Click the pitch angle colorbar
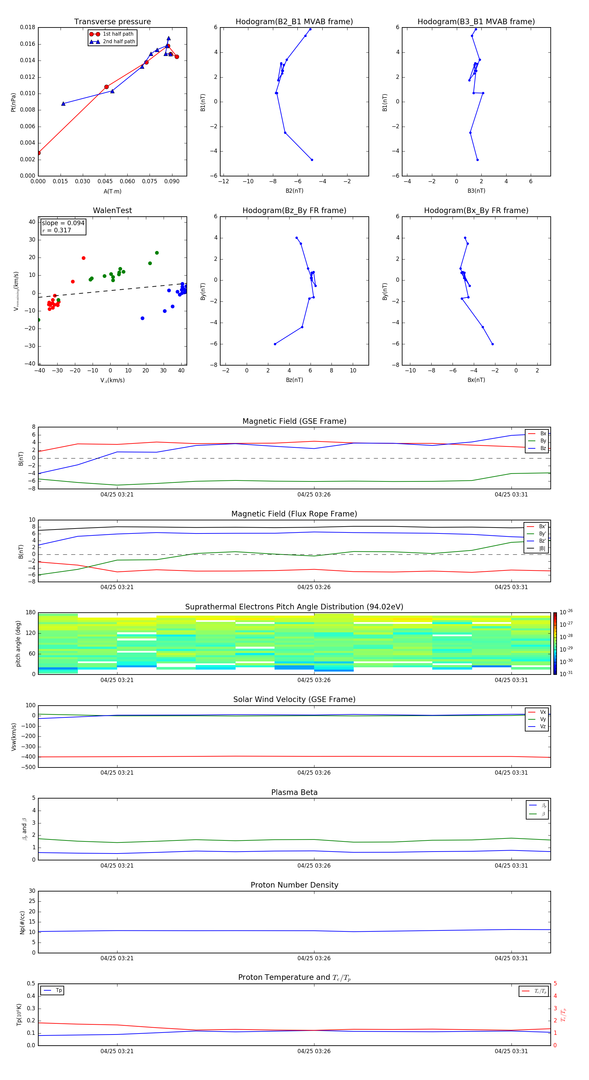 pyautogui.click(x=555, y=643)
